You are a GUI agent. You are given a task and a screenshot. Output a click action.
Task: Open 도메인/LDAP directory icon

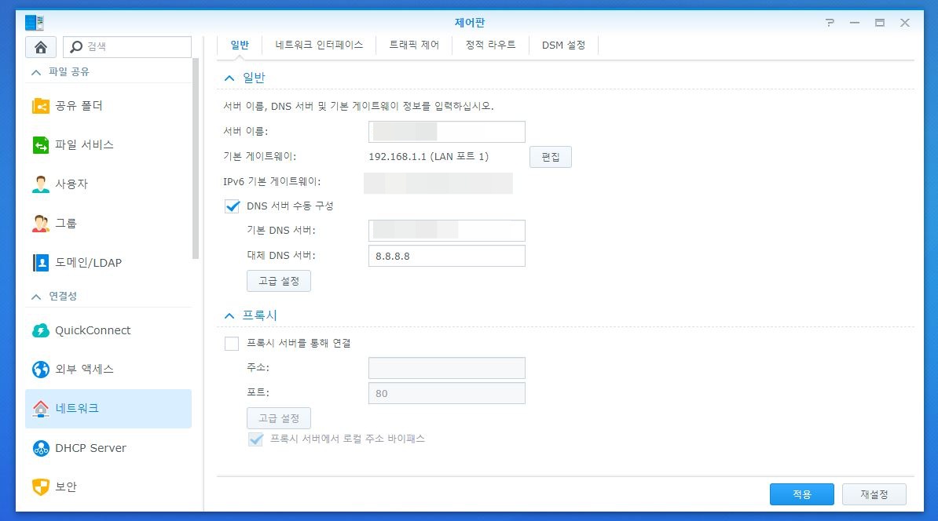coord(41,263)
